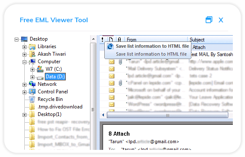Image resolution: width=245 pixels, height=157 pixels.
Task: Collapse the Desktop root tree node
Action: pyautogui.click(x=16, y=39)
